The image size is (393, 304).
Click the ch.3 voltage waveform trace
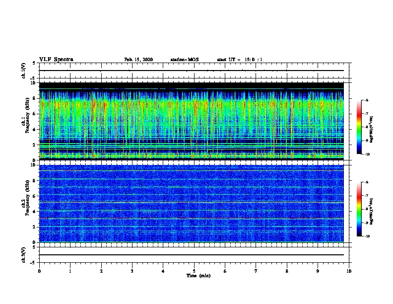click(192, 255)
